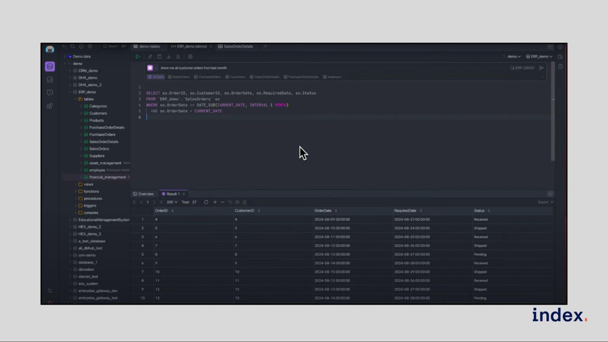Toggle the SalesOrders table chip
The image size is (608, 342).
(179, 77)
